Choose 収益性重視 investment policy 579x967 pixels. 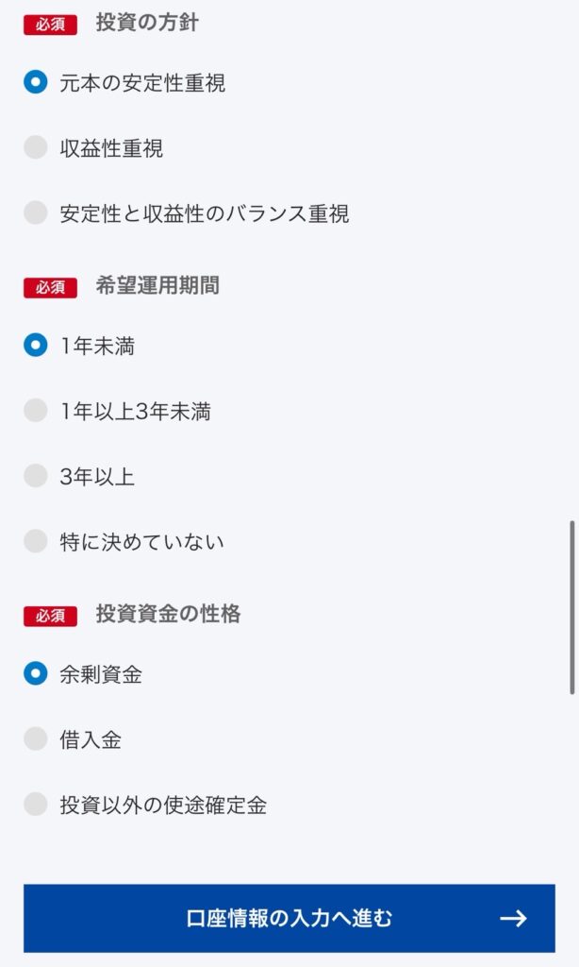point(35,148)
